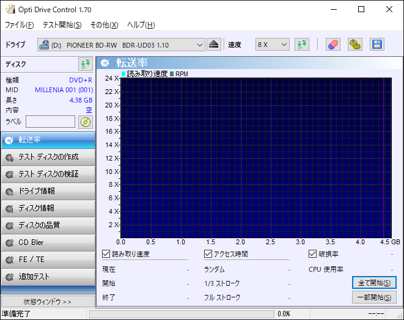Click the teal RPM legend swatch
The height and width of the screenshot is (320, 404).
(x=172, y=74)
